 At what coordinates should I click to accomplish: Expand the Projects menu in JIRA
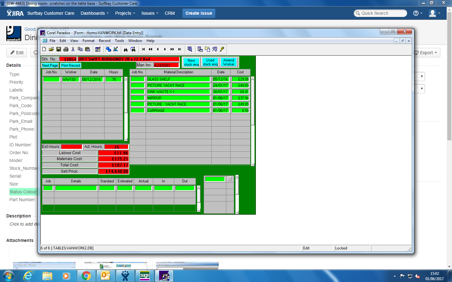[x=125, y=13]
